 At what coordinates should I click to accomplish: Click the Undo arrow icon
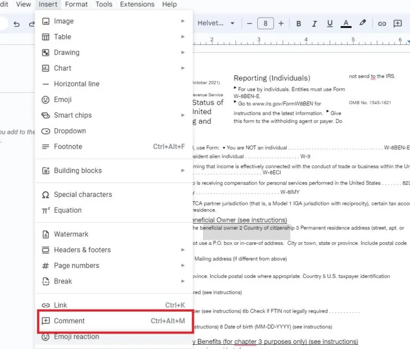click(17, 24)
